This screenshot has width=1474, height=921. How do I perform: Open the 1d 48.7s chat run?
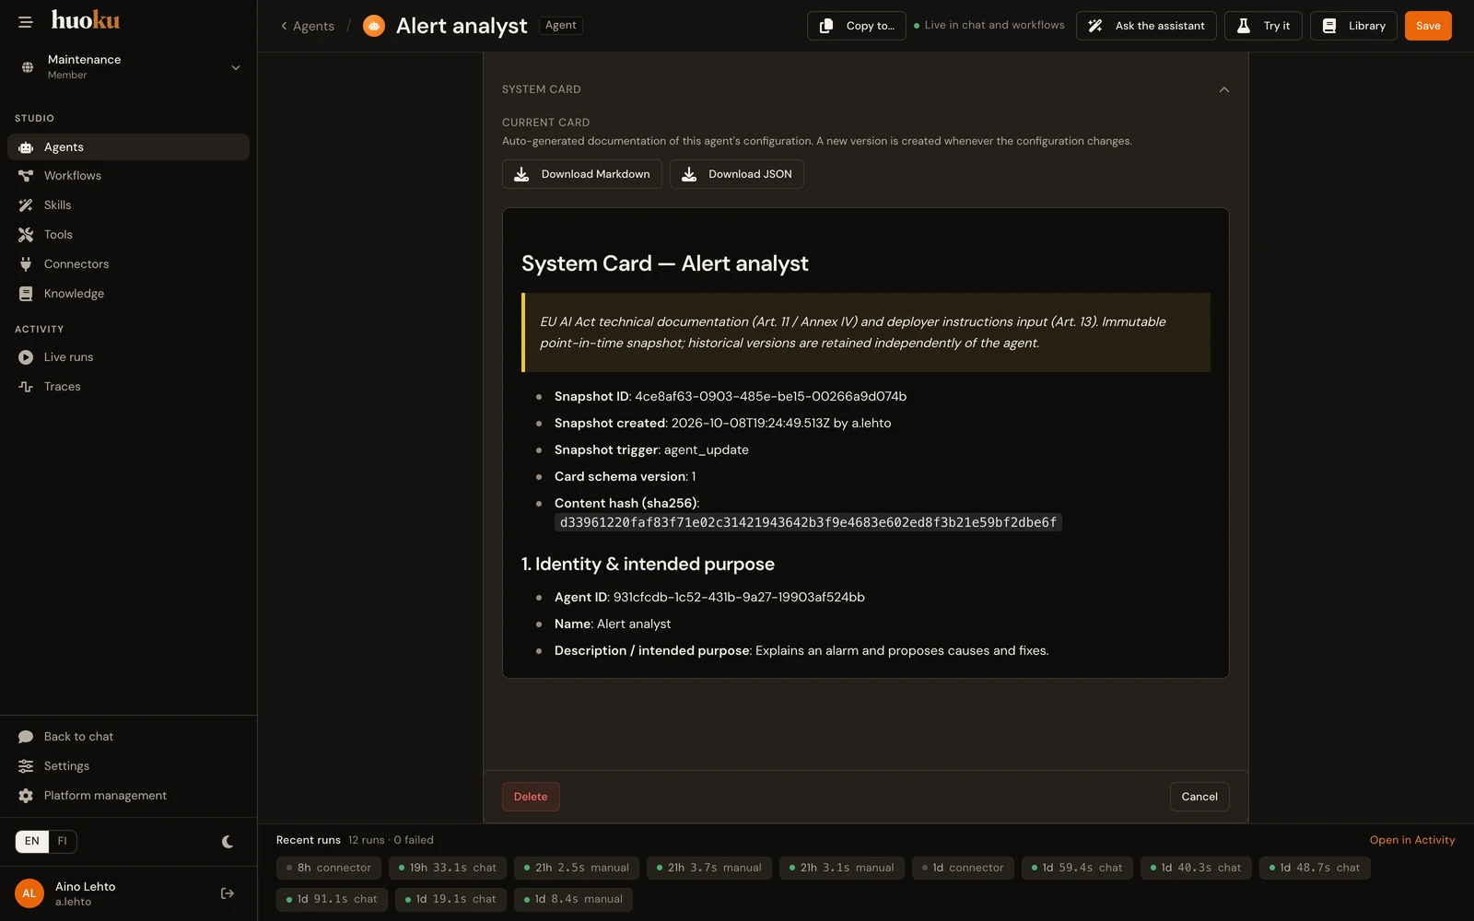(1315, 868)
